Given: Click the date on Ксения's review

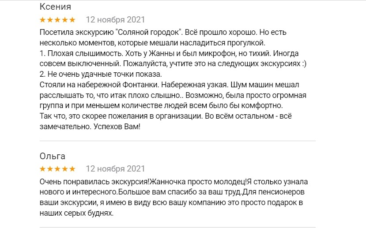Looking at the screenshot, I should point(115,20).
